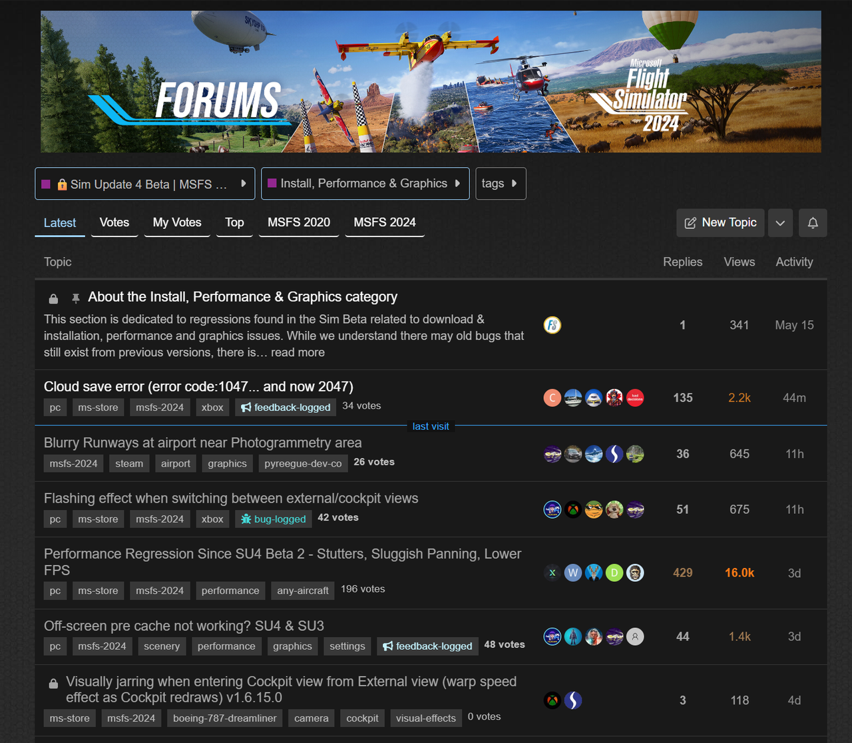Screen dimensions: 852x743
Task: Click the blue 'S' avatar in Blurry Runways row
Action: click(614, 454)
